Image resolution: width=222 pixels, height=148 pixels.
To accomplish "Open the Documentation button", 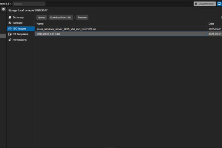I will (205, 4).
